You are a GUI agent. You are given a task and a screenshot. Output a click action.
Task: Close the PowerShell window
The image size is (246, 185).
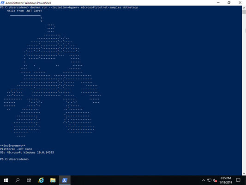coord(240,3)
